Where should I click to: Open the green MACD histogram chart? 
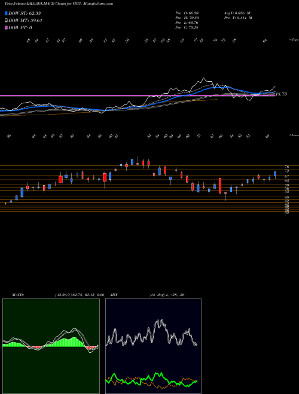point(51,346)
